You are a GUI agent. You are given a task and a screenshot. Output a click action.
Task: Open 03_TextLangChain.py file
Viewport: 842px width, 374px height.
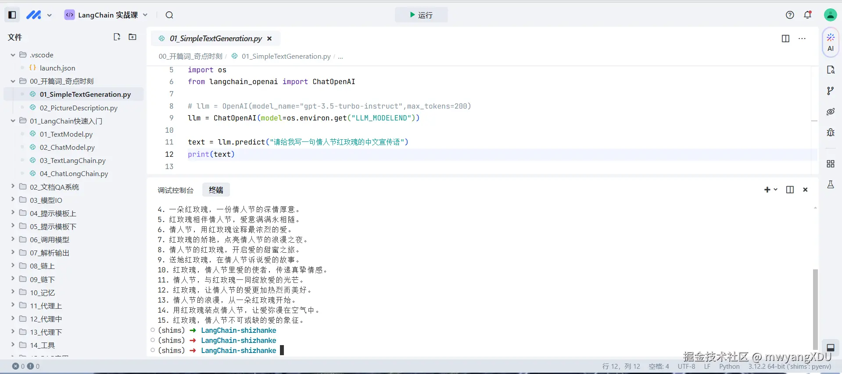pyautogui.click(x=72, y=160)
